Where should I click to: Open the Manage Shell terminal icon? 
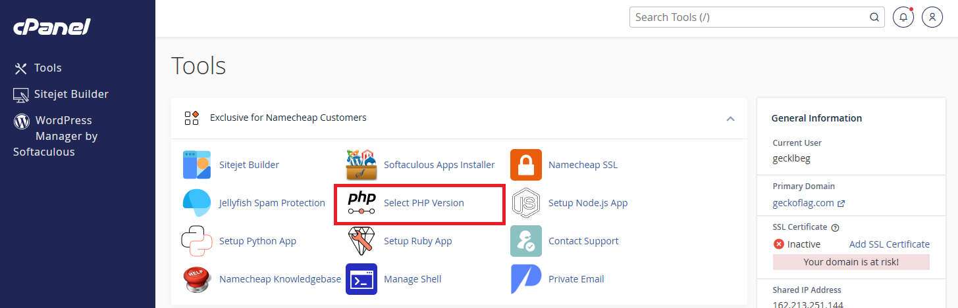361,279
